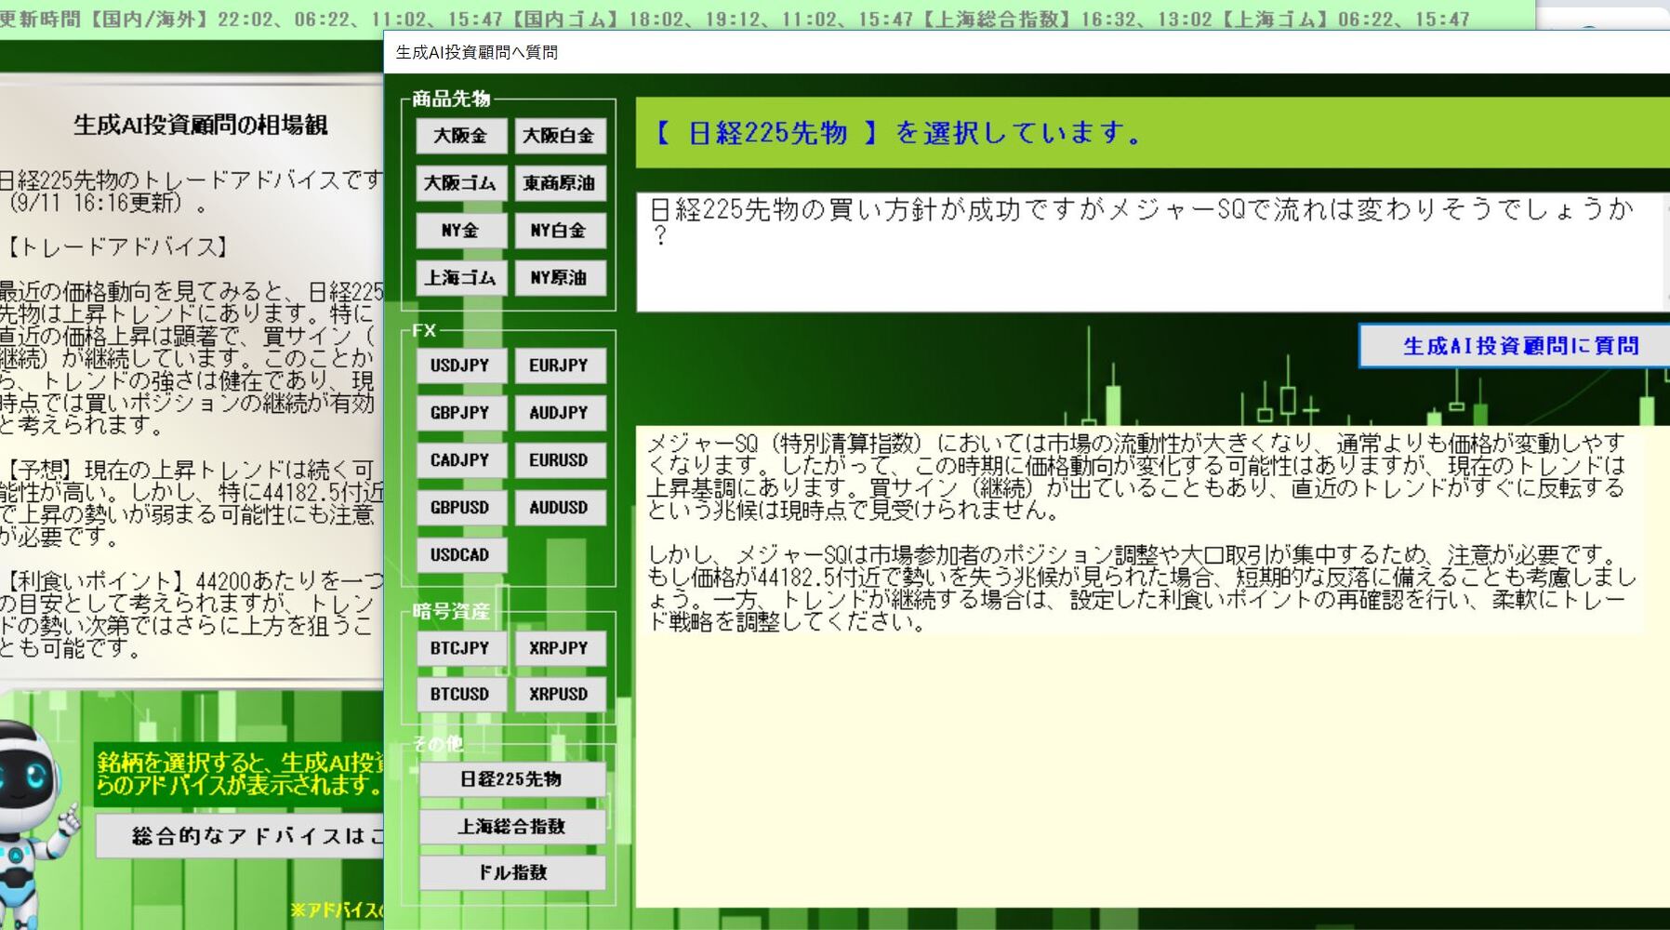Pick the NY白金 button
1670x930 pixels.
(560, 231)
